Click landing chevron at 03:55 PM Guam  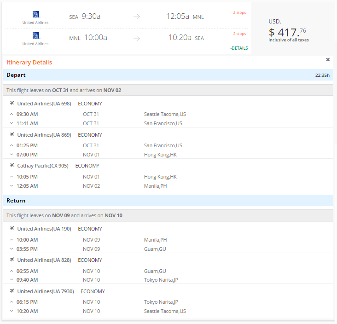click(x=12, y=249)
